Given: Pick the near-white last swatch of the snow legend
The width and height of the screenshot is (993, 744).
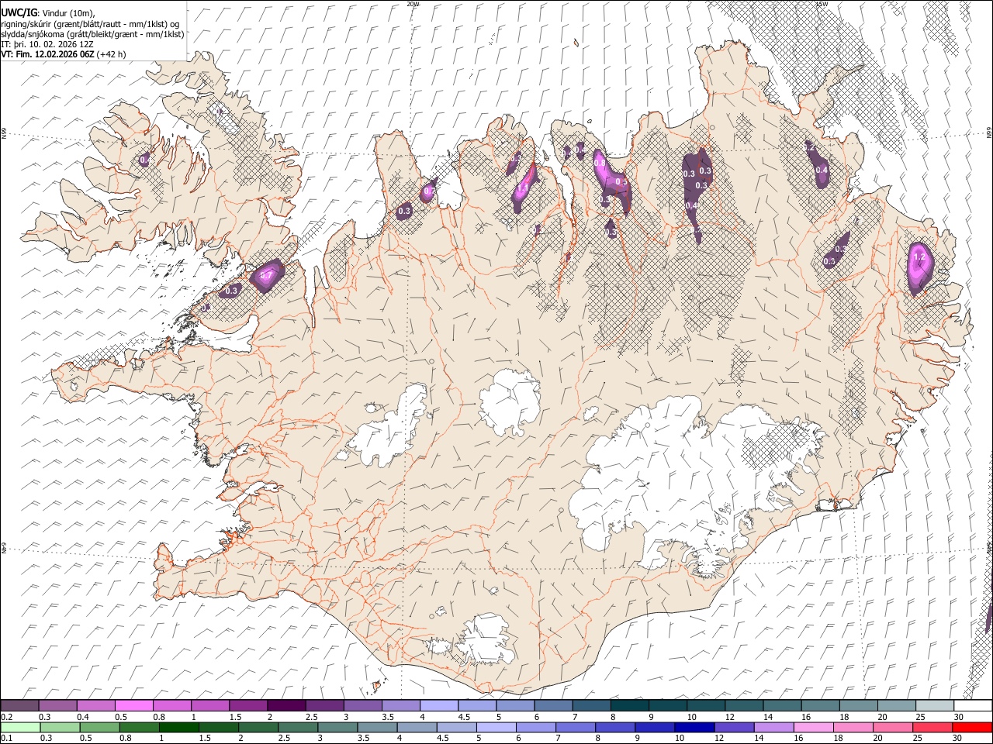Looking at the screenshot, I should [x=973, y=706].
